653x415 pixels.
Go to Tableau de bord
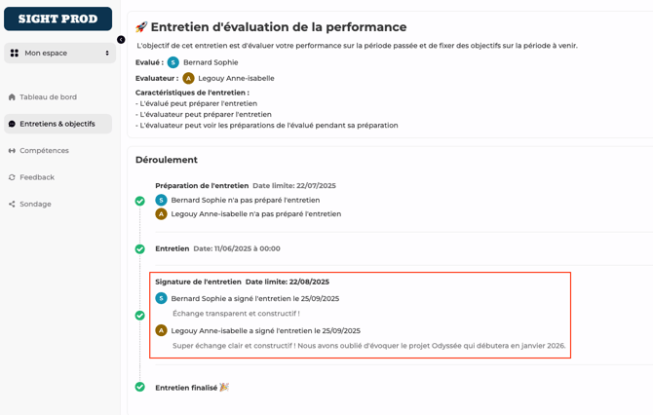(x=48, y=97)
